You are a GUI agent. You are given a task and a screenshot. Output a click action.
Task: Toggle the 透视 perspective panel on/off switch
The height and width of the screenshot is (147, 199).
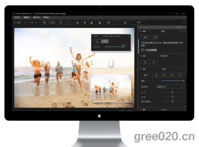coord(145,69)
